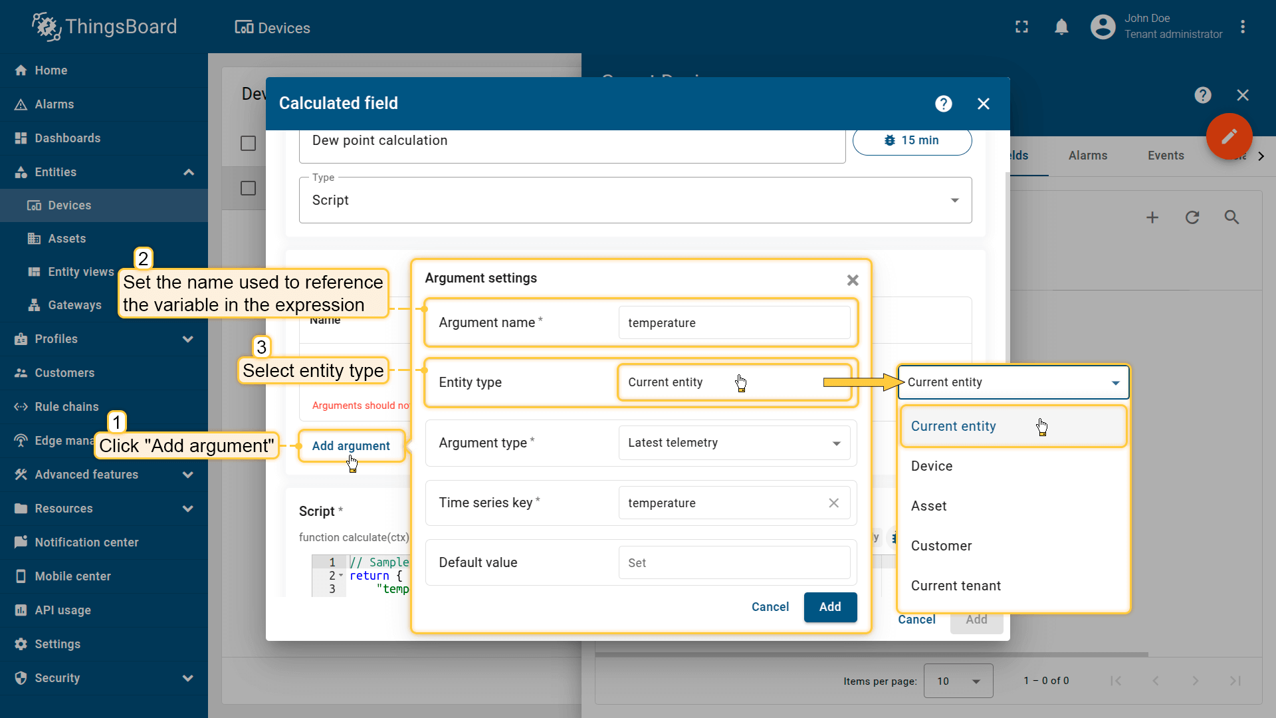This screenshot has width=1276, height=718.
Task: Click the orange pencil edit button
Action: tap(1229, 136)
